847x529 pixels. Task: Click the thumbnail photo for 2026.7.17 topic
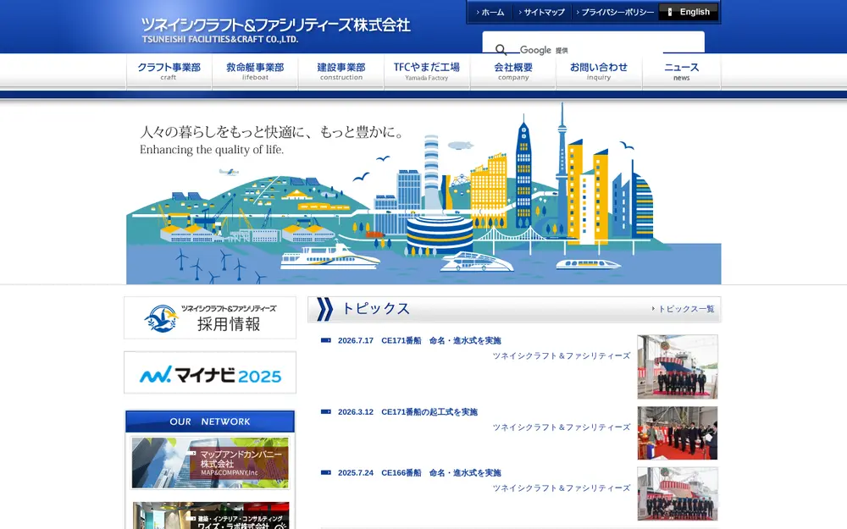click(678, 366)
